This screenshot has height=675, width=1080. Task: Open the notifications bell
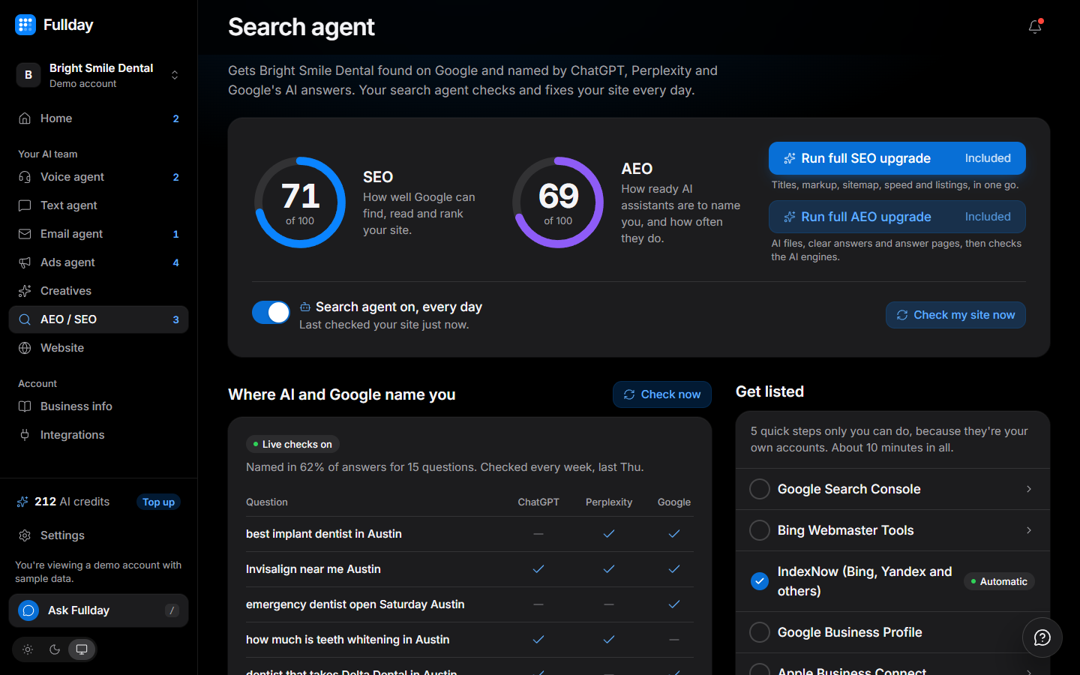(1035, 27)
